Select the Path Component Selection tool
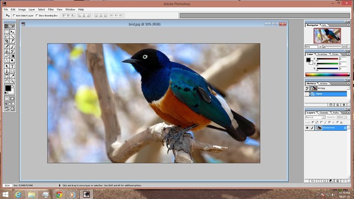The width and height of the screenshot is (354, 199). pyautogui.click(x=7, y=66)
